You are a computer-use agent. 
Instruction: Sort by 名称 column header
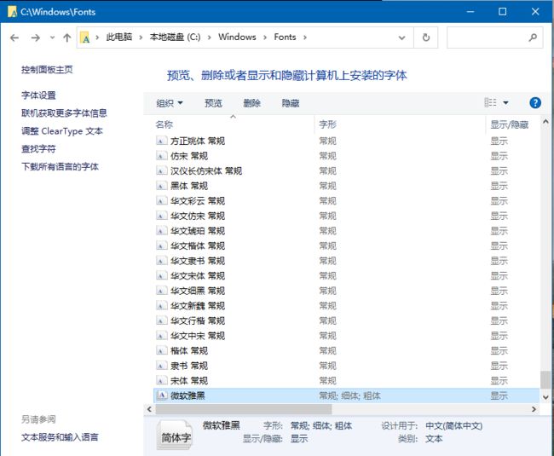164,124
